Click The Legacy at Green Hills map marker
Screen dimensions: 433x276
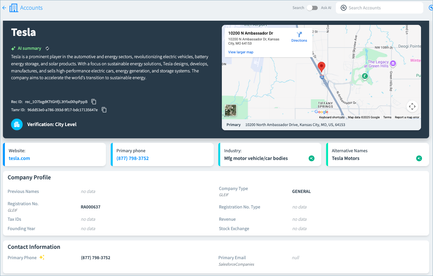tap(393, 63)
